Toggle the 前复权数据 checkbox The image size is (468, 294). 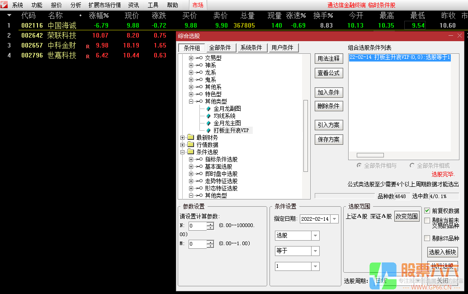tap(427, 211)
